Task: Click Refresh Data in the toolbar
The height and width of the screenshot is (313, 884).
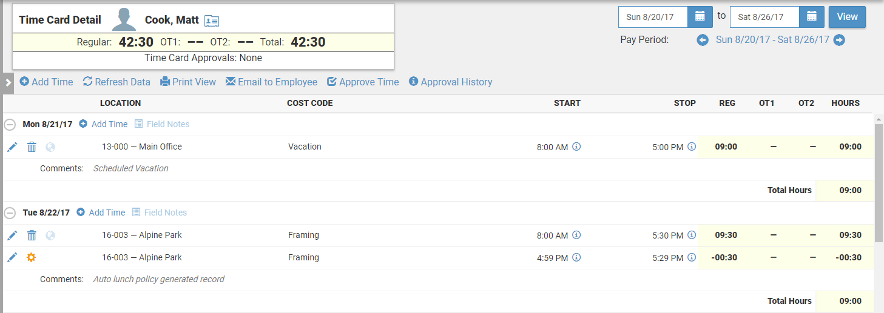Action: [x=116, y=82]
